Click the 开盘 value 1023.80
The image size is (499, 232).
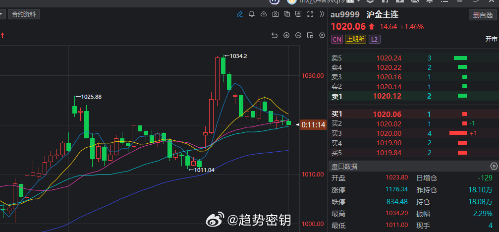pos(397,177)
